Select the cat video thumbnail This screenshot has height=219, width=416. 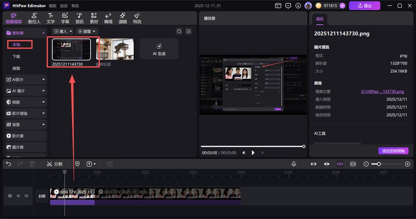click(115, 49)
